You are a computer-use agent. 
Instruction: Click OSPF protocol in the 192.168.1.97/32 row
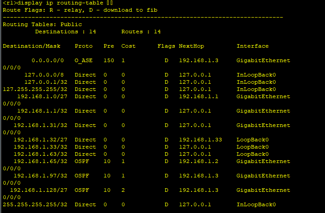pos(82,176)
